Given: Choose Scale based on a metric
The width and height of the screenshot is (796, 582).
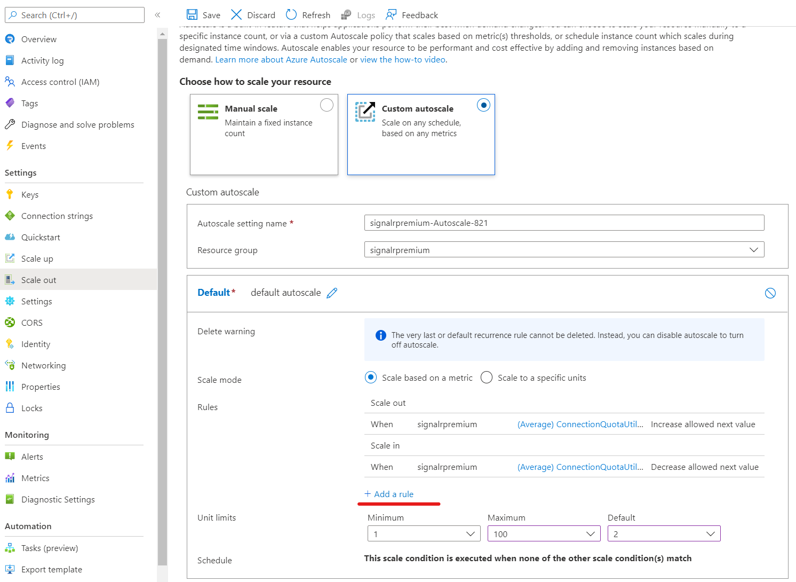Looking at the screenshot, I should tap(371, 377).
